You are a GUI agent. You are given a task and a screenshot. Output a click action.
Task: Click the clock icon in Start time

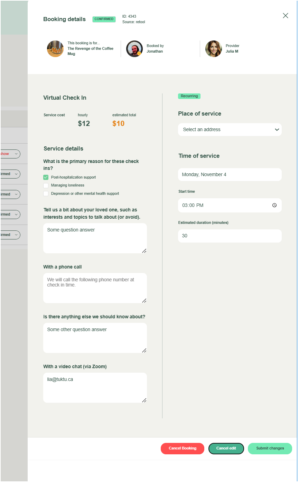tap(274, 205)
